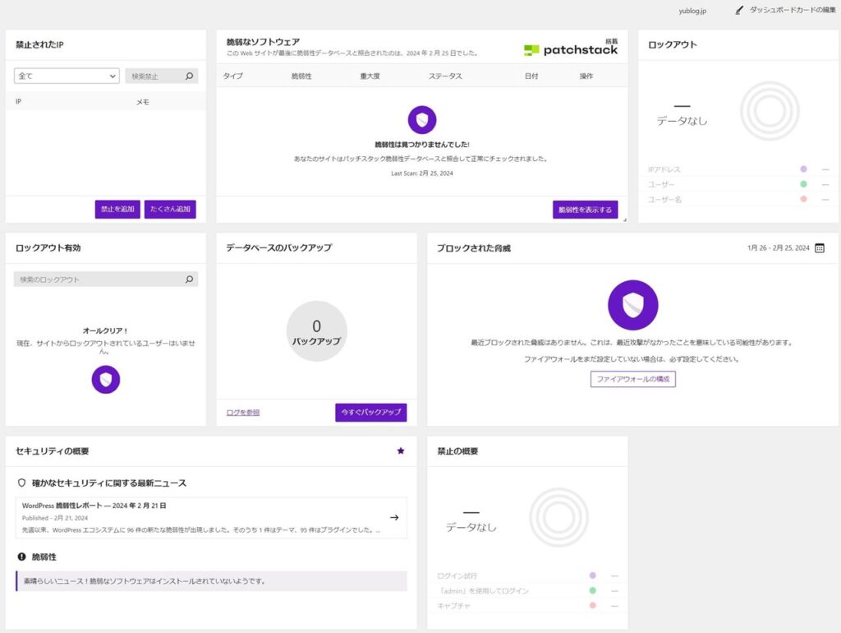This screenshot has width=841, height=633.
Task: Click the 禁止を追加 button
Action: pyautogui.click(x=117, y=209)
